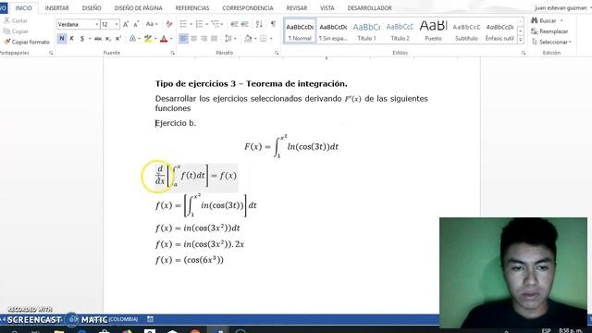Toggle underline (S) formatting
Image resolution: width=592 pixels, height=333 pixels.
pyautogui.click(x=82, y=39)
